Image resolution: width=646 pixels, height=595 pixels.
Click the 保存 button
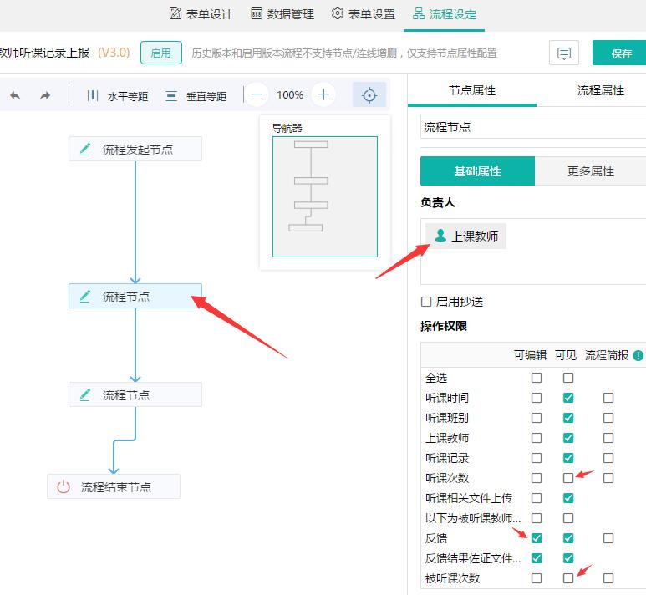[x=621, y=53]
